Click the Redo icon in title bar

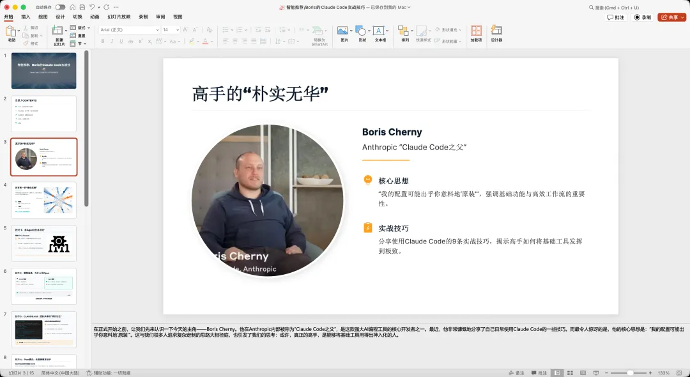click(x=106, y=7)
